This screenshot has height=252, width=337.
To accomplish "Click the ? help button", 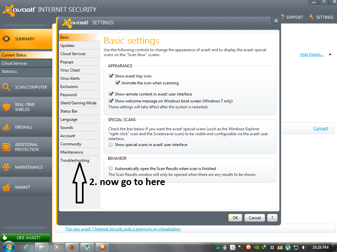I will 272,218.
